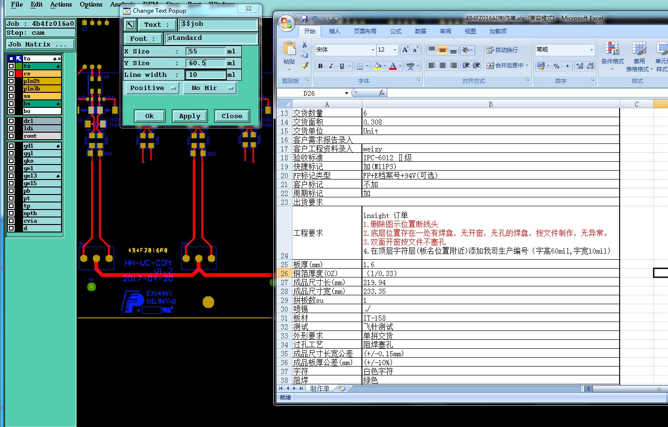Click the Percent Style icon
Viewport: 668px width, 427px height.
point(556,66)
